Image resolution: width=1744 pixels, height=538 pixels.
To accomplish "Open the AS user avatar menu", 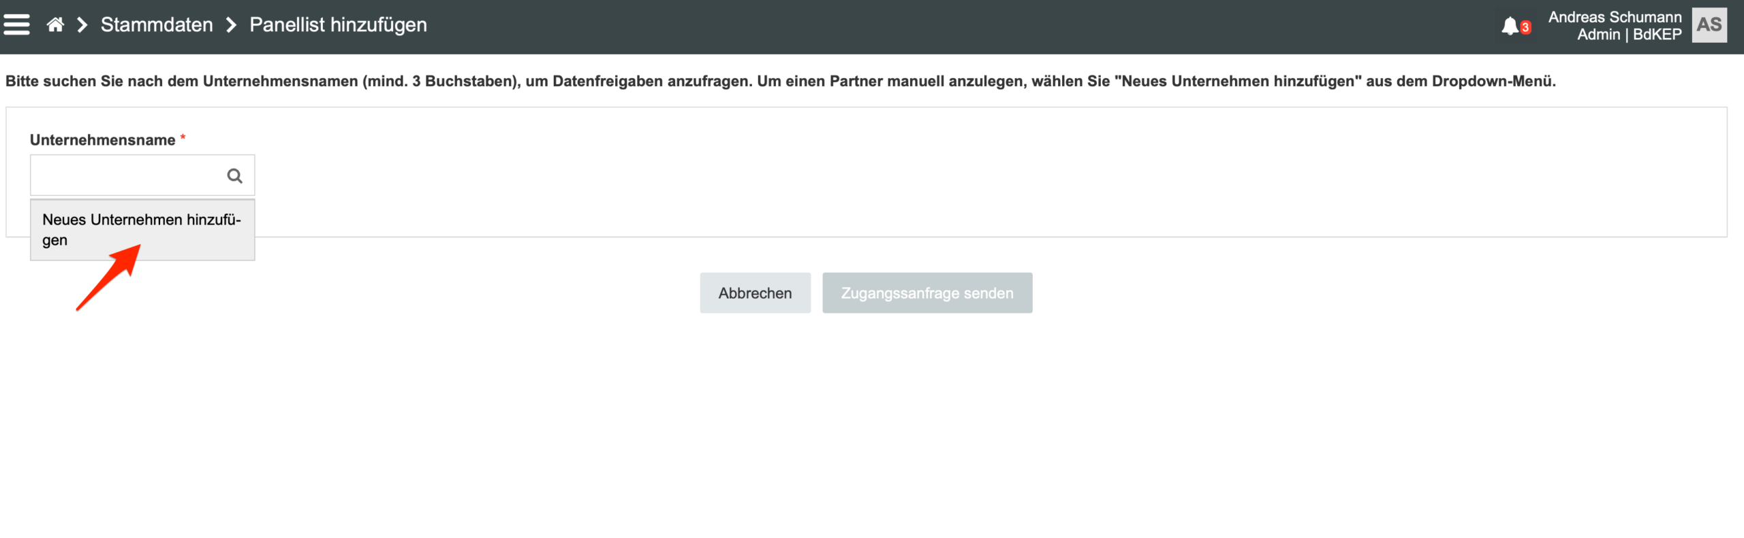I will pos(1709,25).
